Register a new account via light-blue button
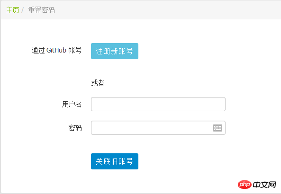The width and height of the screenshot is (281, 194). click(x=115, y=51)
